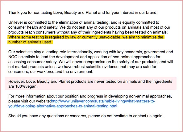Click the link's second line ending animal-testing.html

click(x=63, y=106)
